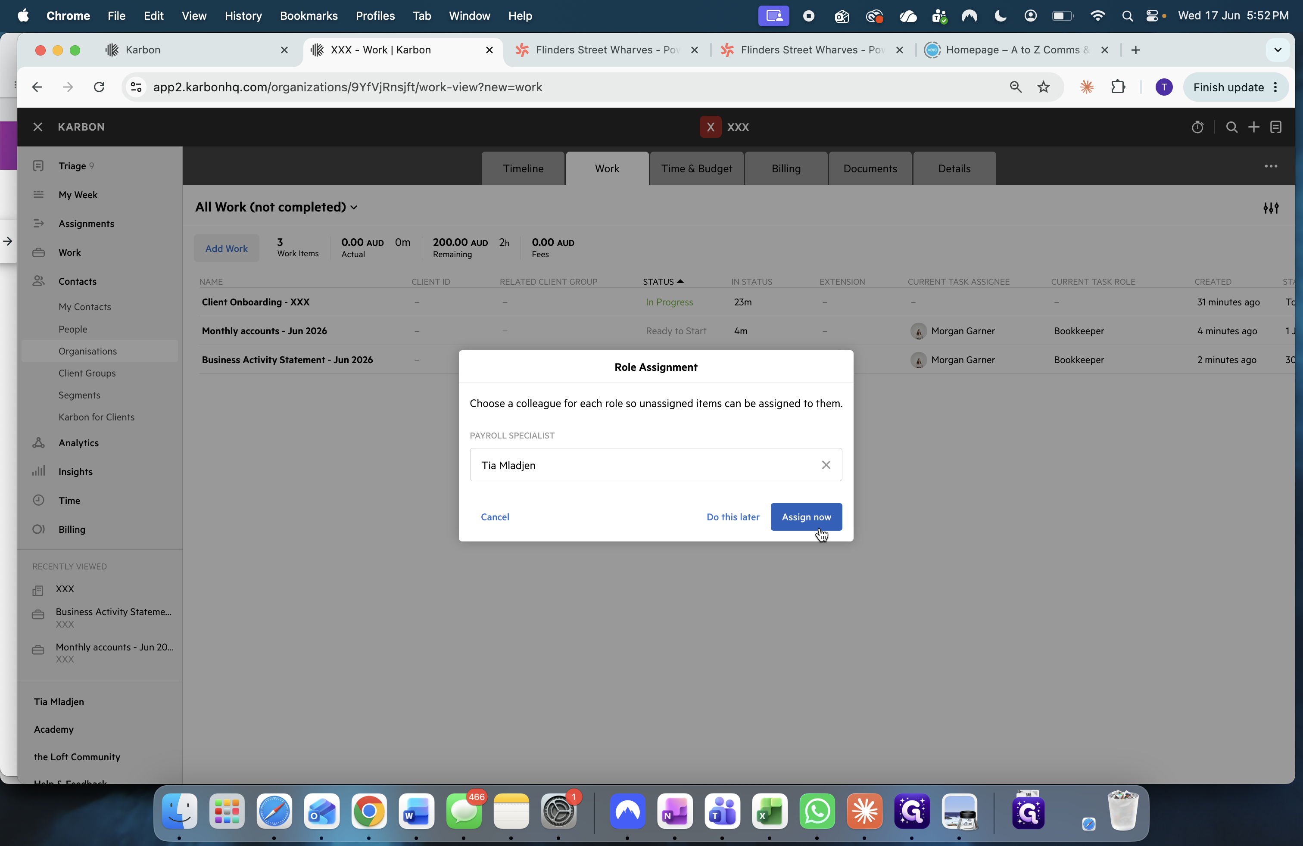The width and height of the screenshot is (1303, 846).
Task: Open Billing in the sidebar
Action: 72,529
